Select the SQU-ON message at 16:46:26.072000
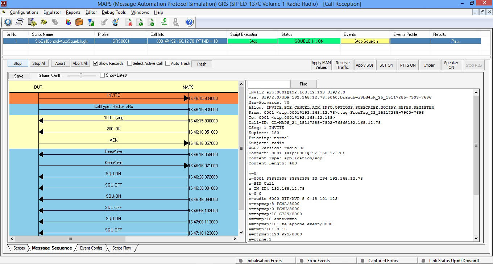The height and width of the screenshot is (264, 493). pyautogui.click(x=124, y=177)
